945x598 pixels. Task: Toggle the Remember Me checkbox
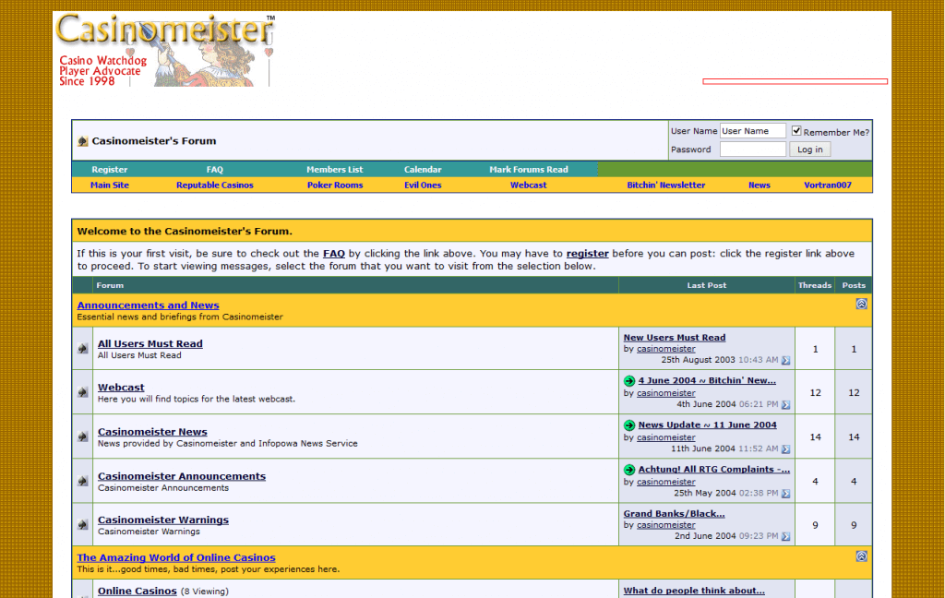[796, 131]
